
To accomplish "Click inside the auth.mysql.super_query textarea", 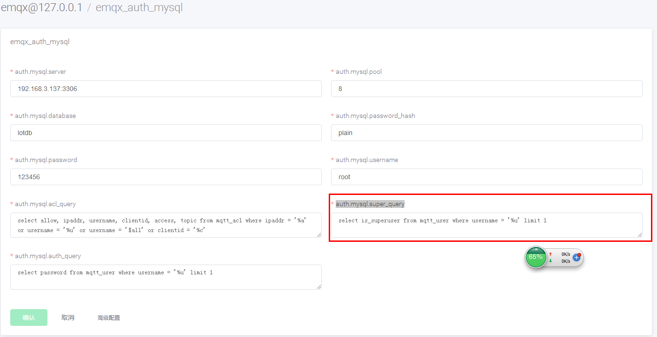I will [x=487, y=225].
